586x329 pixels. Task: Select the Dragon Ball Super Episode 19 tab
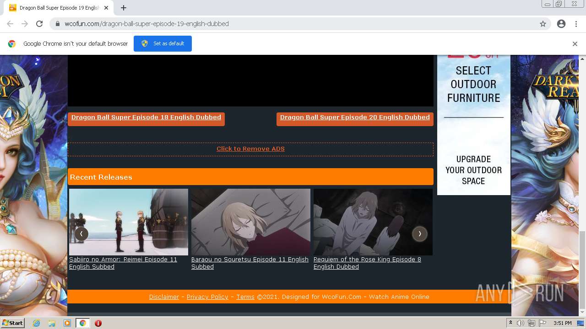coord(57,8)
